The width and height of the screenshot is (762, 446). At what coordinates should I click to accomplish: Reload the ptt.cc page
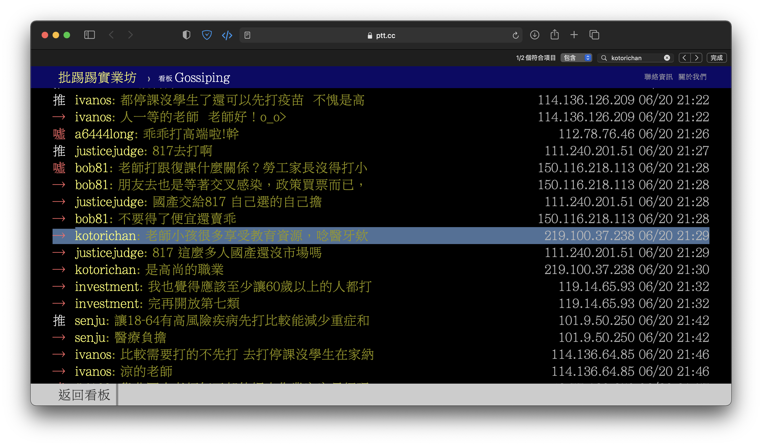point(516,35)
